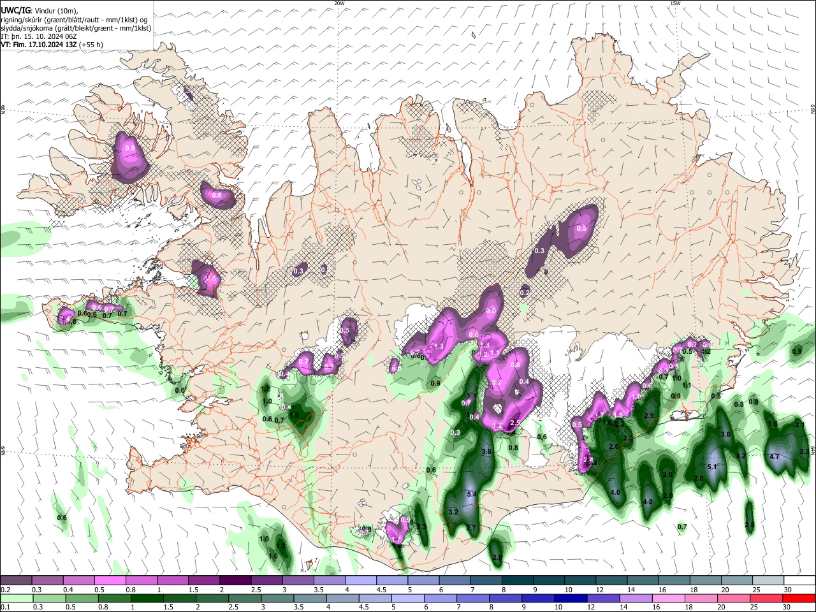
Task: Click the snow-scale swatch starting at 0.2
Action: tap(16, 580)
